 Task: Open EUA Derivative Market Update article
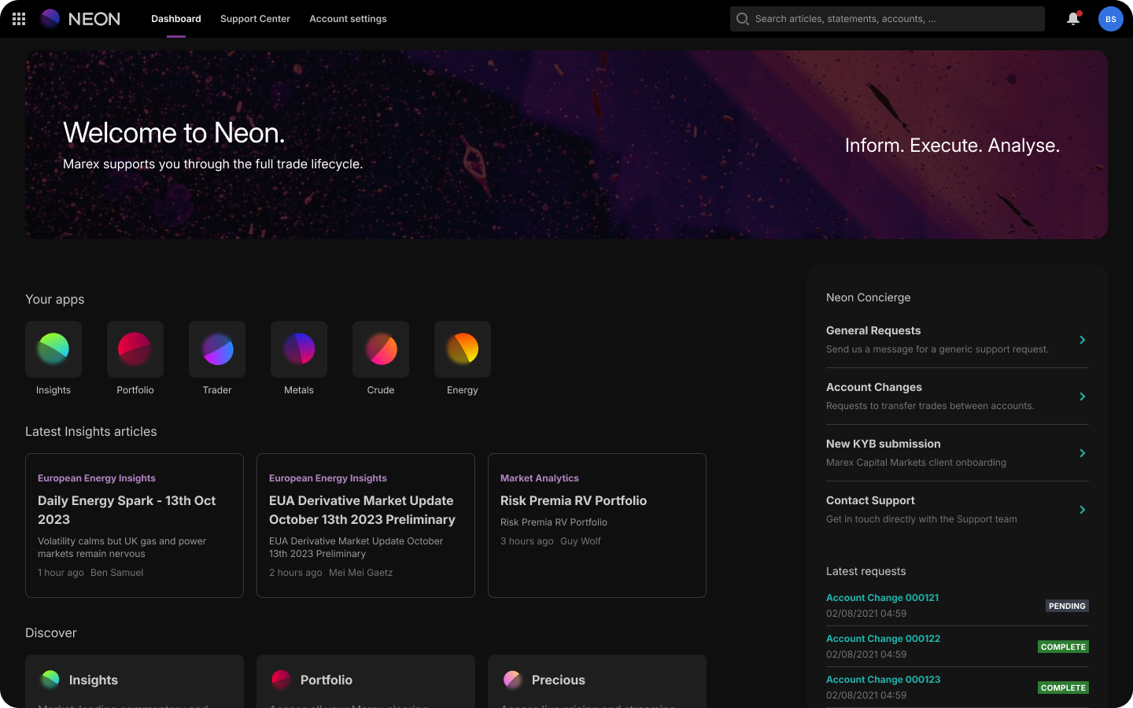(366, 525)
